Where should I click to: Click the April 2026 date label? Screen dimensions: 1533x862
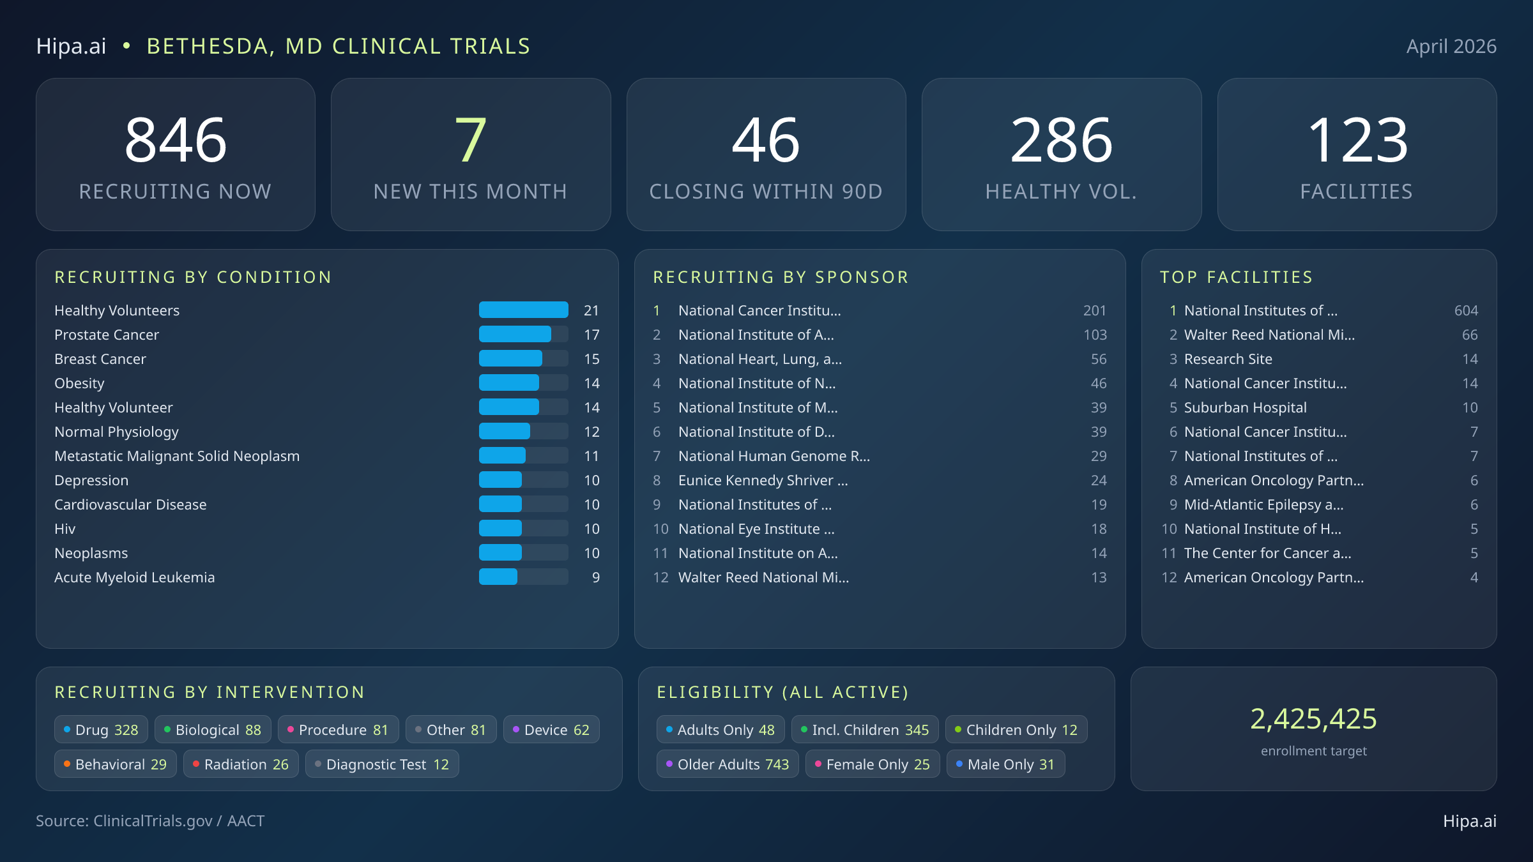click(1451, 46)
